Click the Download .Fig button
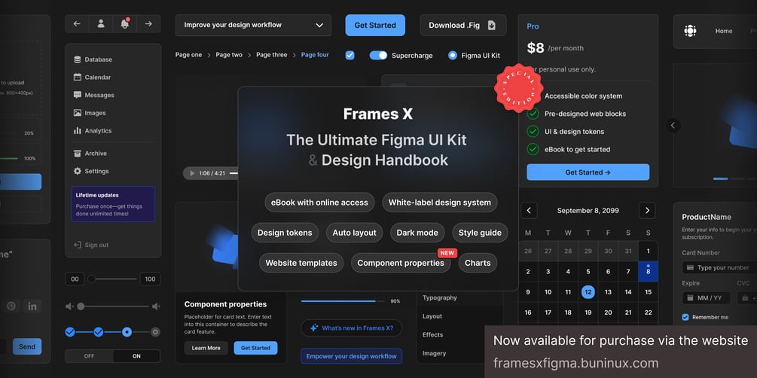Image resolution: width=757 pixels, height=378 pixels. (463, 25)
